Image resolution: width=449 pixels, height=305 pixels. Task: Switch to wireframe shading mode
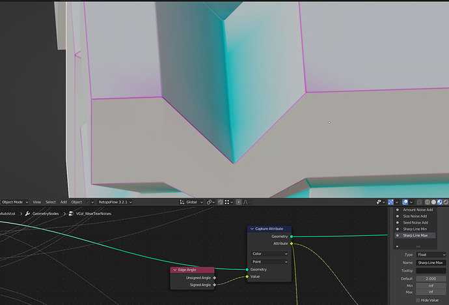[x=428, y=202]
